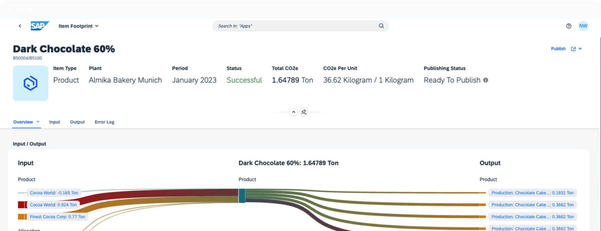Open the Error Log tab

point(104,122)
